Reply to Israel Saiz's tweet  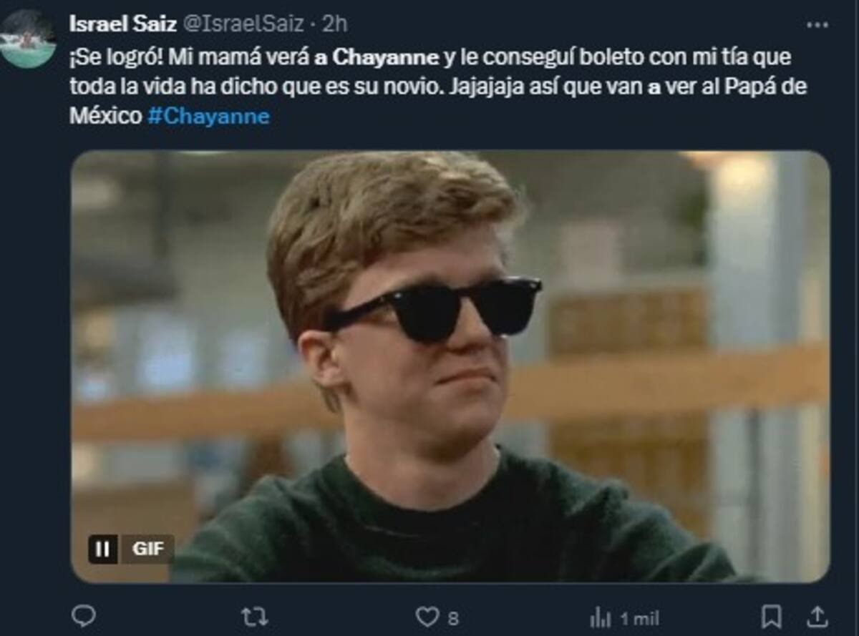[84, 616]
